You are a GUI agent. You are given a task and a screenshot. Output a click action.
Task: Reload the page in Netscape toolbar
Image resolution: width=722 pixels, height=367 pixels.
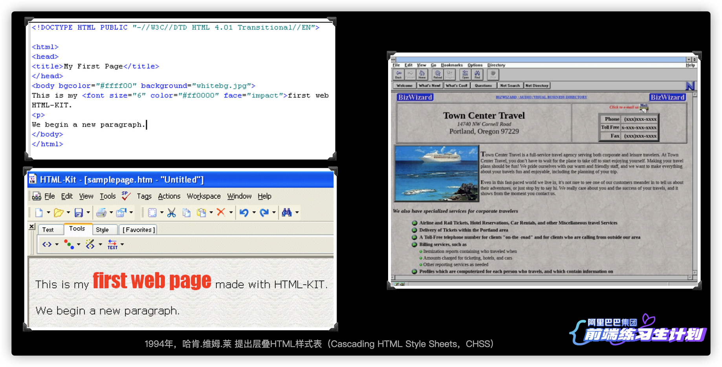point(437,75)
